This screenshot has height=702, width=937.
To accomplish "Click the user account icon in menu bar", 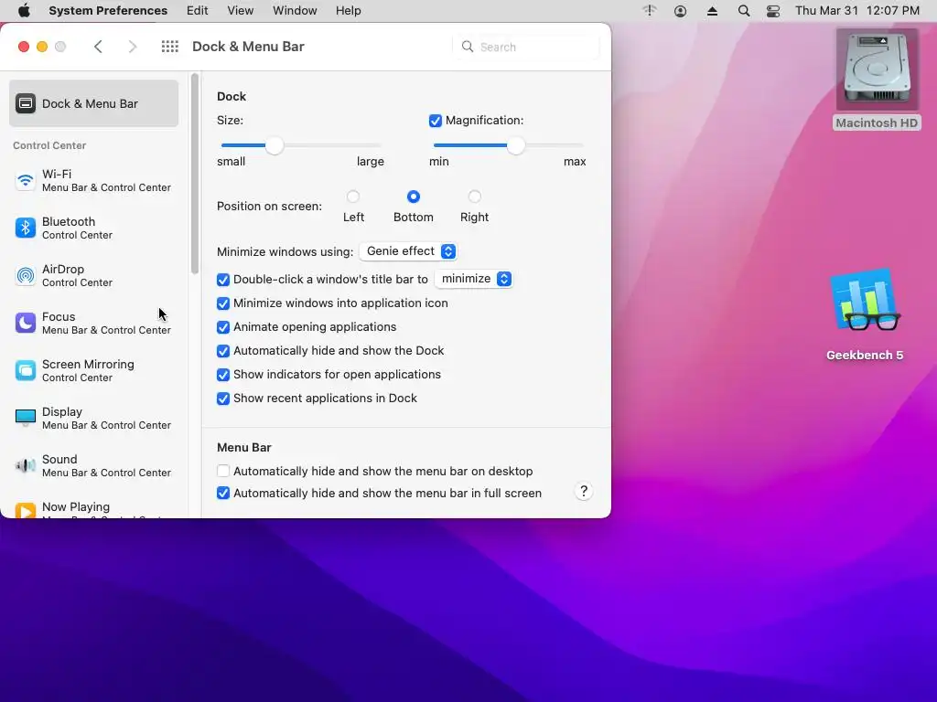I will 680,11.
